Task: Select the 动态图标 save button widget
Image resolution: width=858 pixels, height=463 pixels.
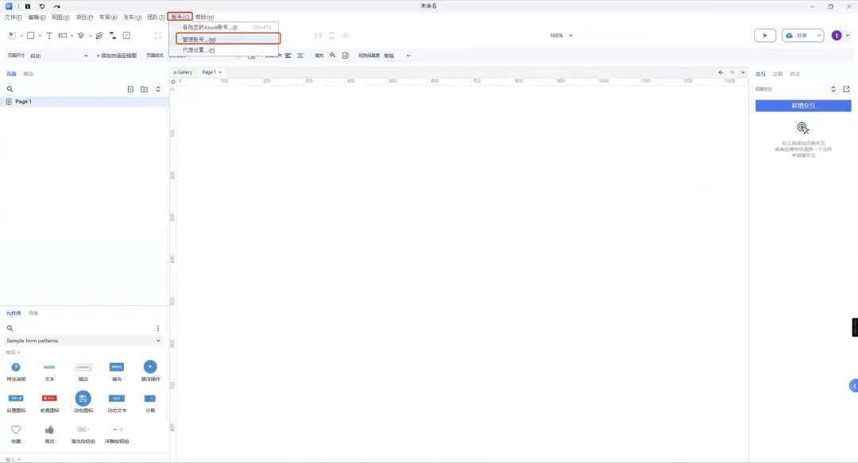Action: pos(83,399)
